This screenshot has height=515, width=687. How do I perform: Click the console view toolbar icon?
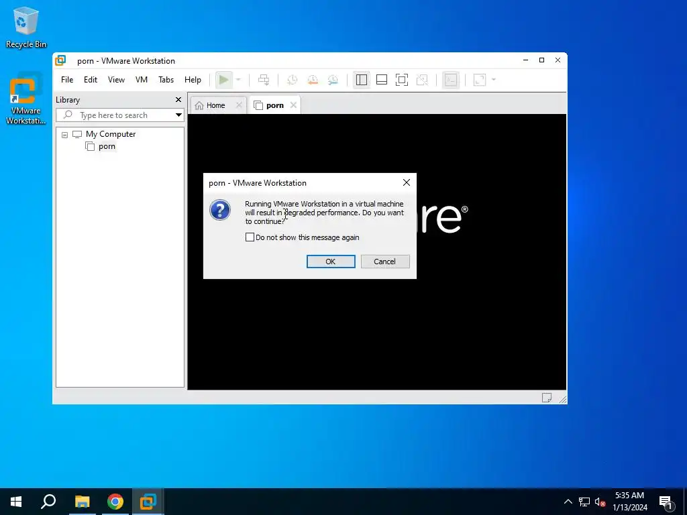click(450, 80)
